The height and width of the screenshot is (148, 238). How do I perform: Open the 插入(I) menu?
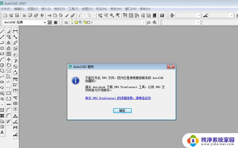click(46, 9)
